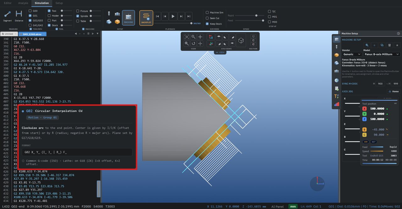The width and height of the screenshot is (402, 209).
Task: Click the add machine plus icon
Action: 374,45
